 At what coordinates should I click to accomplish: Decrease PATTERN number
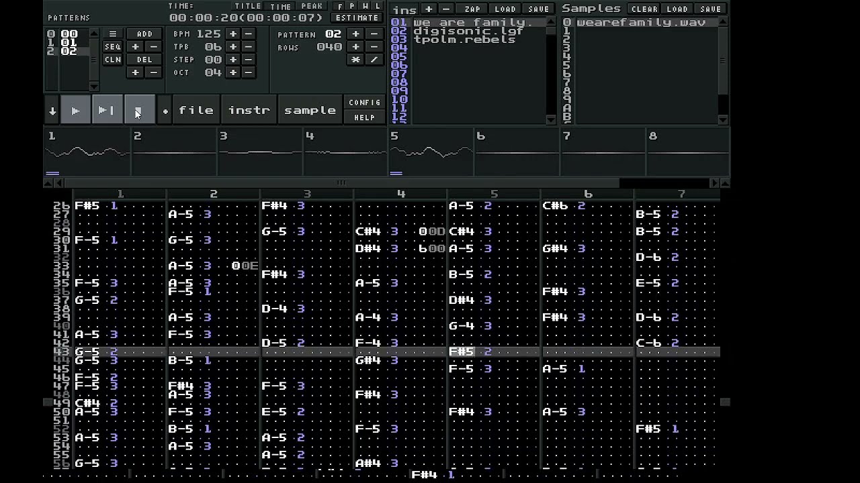click(374, 34)
